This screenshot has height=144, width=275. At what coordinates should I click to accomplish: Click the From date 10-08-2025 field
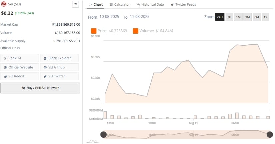[109, 17]
